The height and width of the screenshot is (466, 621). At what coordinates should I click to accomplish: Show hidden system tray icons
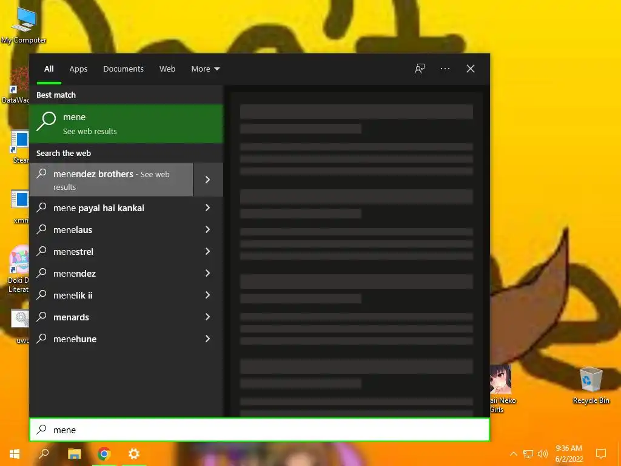(x=513, y=454)
